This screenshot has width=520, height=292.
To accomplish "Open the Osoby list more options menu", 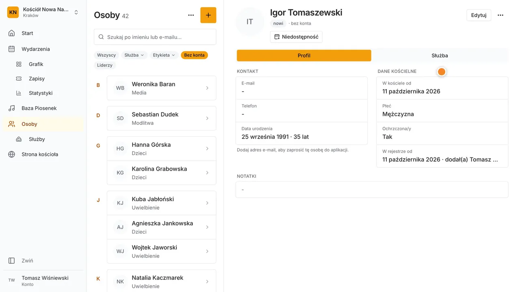I will tap(191, 15).
